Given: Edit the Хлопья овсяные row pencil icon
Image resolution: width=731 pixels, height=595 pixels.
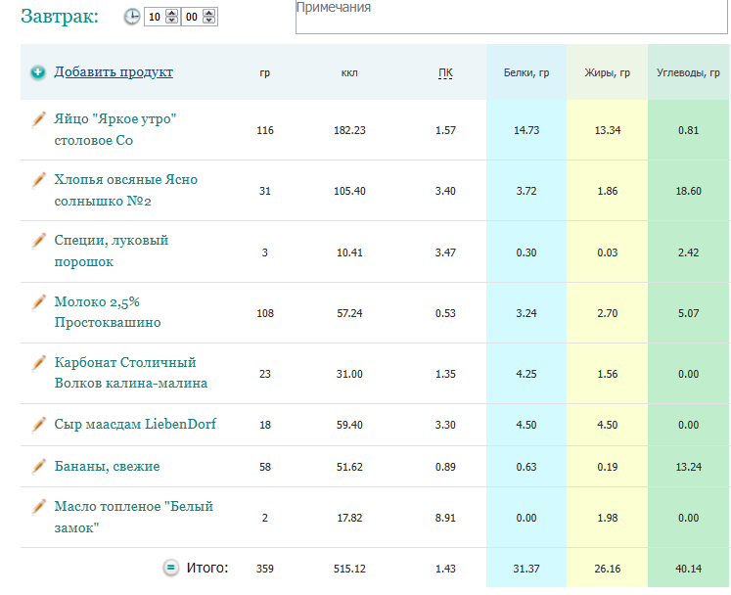Looking at the screenshot, I should coord(39,180).
